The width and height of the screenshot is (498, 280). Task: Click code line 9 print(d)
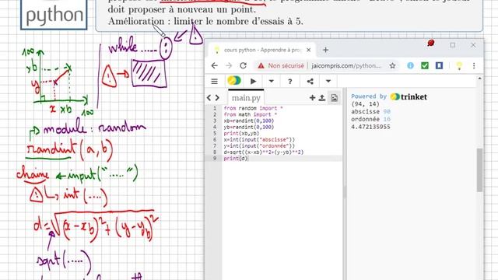[235, 159]
